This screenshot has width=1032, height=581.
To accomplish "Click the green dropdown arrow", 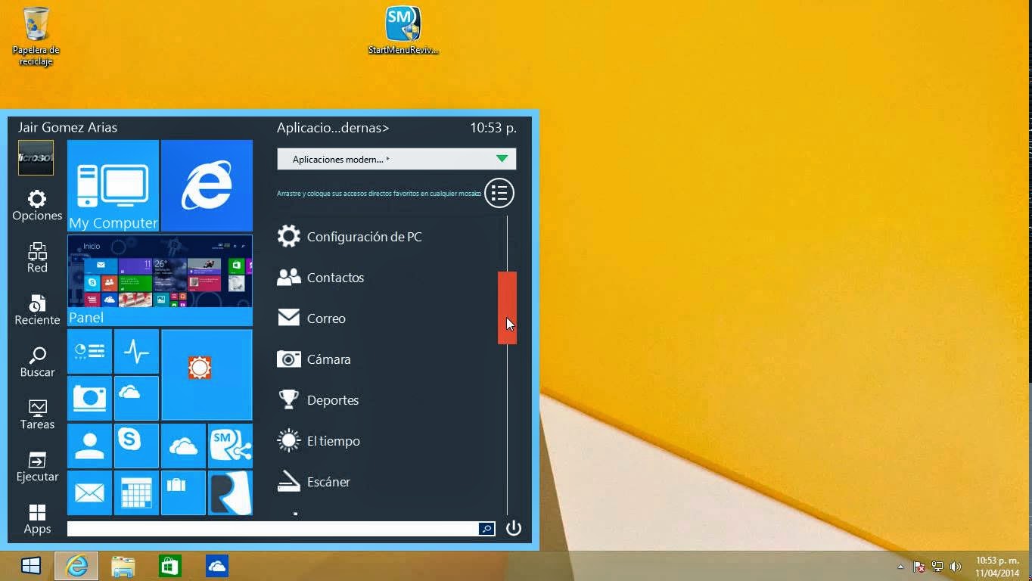I will click(x=502, y=159).
